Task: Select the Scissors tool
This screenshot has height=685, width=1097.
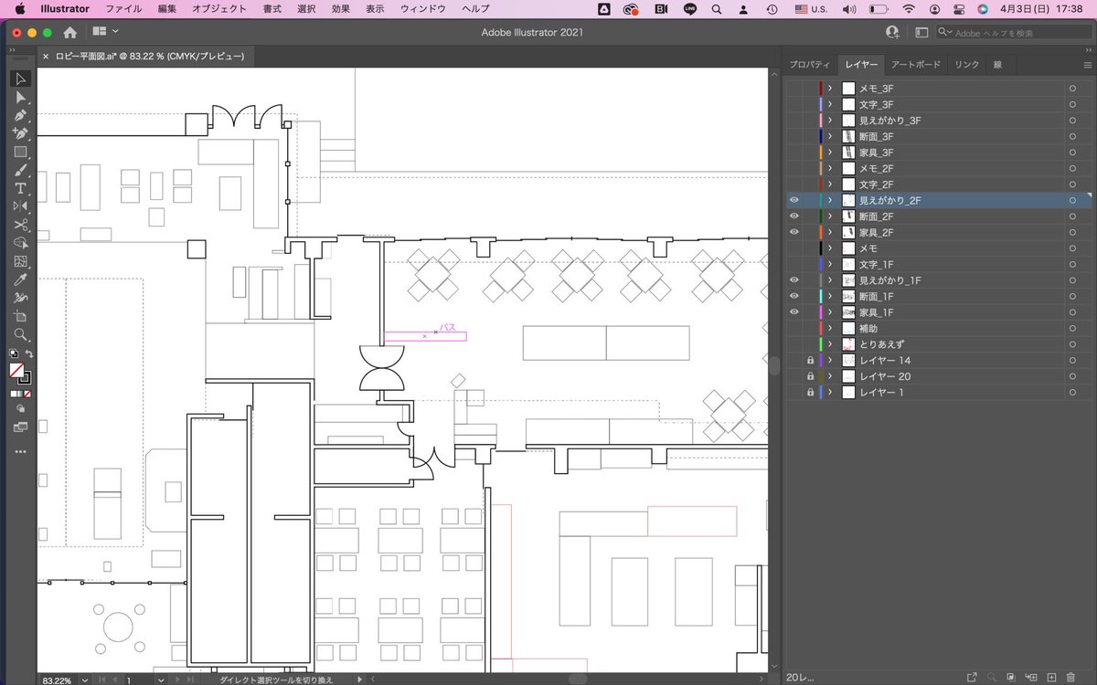Action: pyautogui.click(x=20, y=225)
